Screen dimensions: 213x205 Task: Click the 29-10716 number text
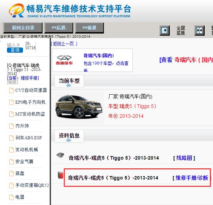pyautogui.click(x=30, y=46)
